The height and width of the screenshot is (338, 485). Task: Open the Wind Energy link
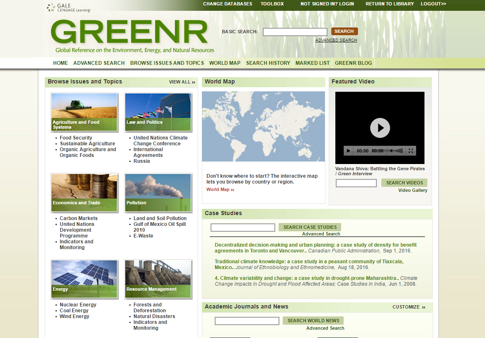(x=74, y=316)
